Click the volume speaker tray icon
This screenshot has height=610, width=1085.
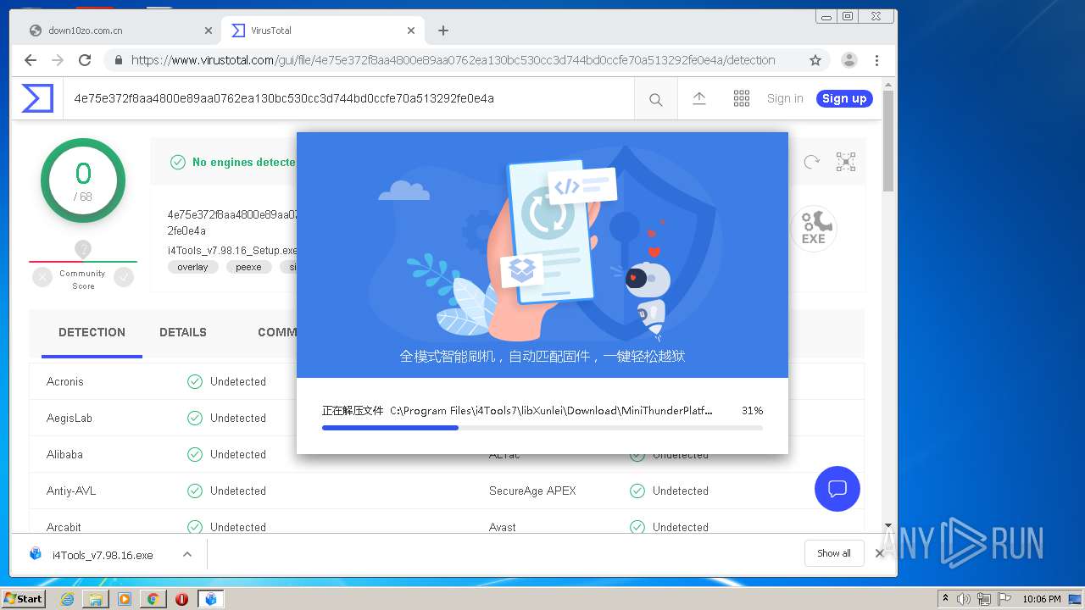(x=964, y=599)
